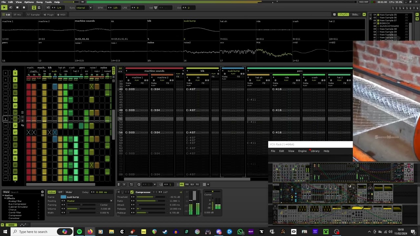Screen dimensions: 420x236
Task: Open Engine menu in VCV Rack window
Action: (x=302, y=151)
